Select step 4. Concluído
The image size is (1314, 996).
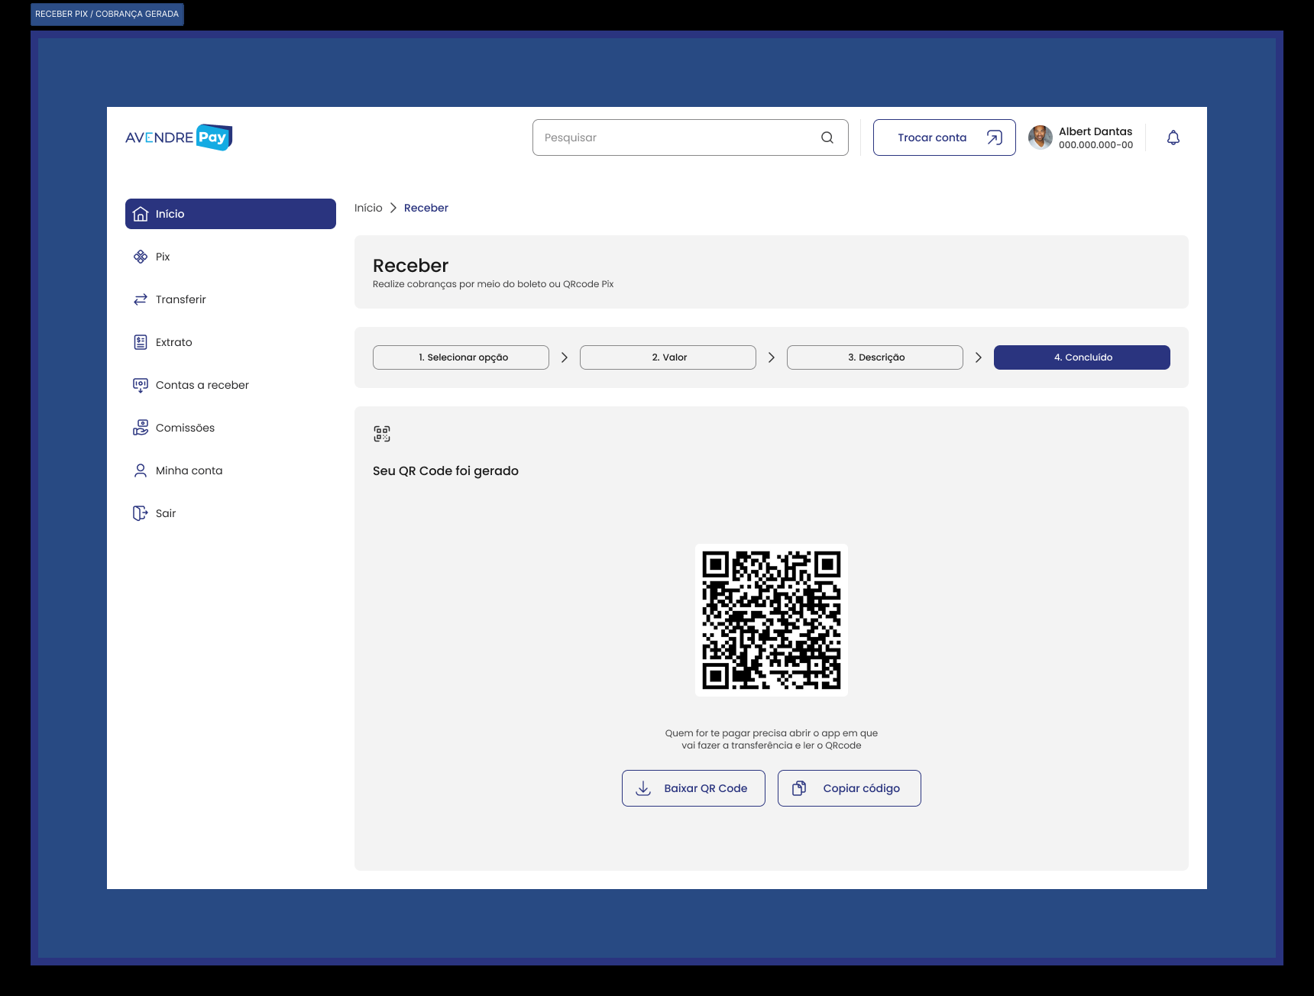(x=1082, y=357)
